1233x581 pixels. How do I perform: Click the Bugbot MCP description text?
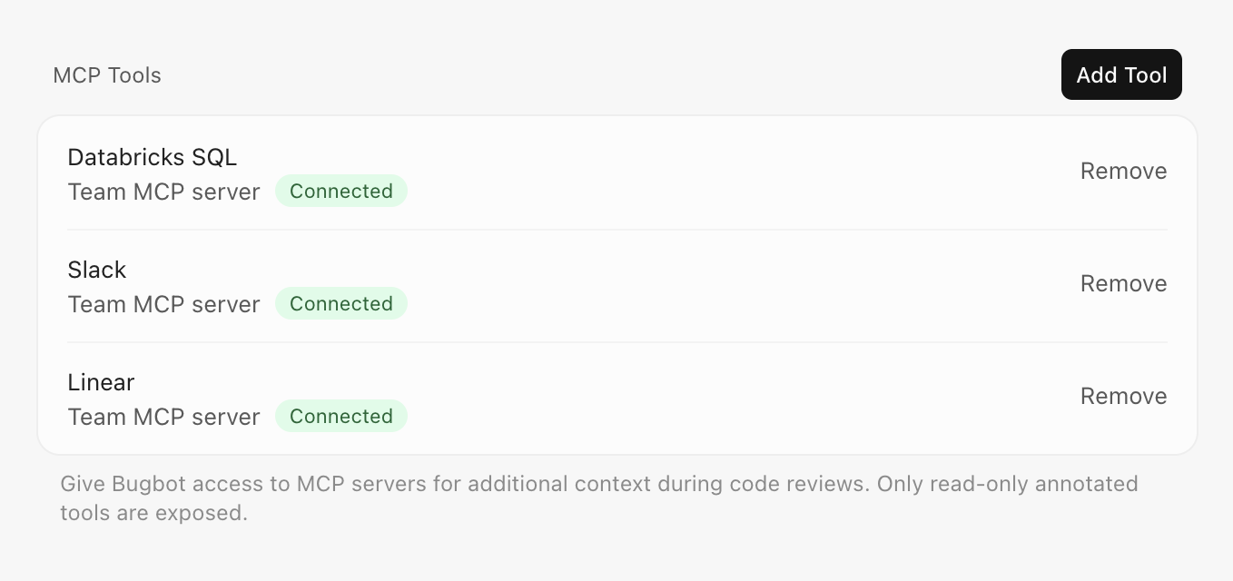[x=598, y=498]
